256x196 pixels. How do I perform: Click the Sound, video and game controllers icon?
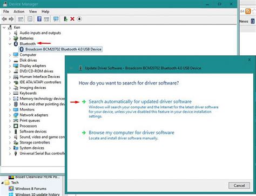(x=16, y=137)
